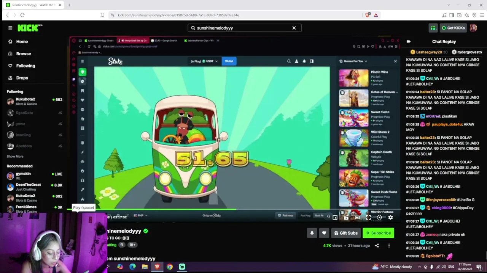Open File Explorer from the taskbar
Image resolution: width=487 pixels, height=273 pixels.
point(145,267)
